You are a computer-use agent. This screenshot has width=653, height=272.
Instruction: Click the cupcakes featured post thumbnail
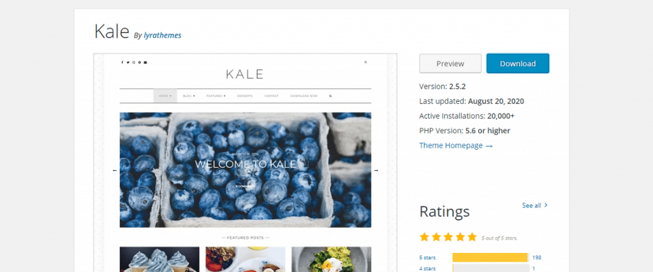(159, 259)
